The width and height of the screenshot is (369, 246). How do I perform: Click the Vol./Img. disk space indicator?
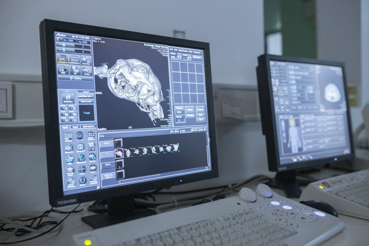tap(73, 41)
